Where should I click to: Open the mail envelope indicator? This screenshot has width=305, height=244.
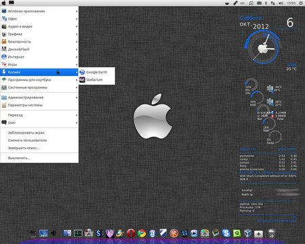(x=259, y=3)
